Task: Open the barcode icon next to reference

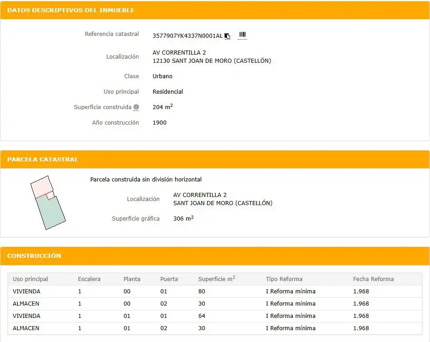Action: 242,35
